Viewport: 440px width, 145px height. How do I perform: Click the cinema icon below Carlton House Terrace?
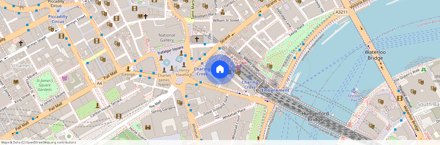(x=118, y=116)
